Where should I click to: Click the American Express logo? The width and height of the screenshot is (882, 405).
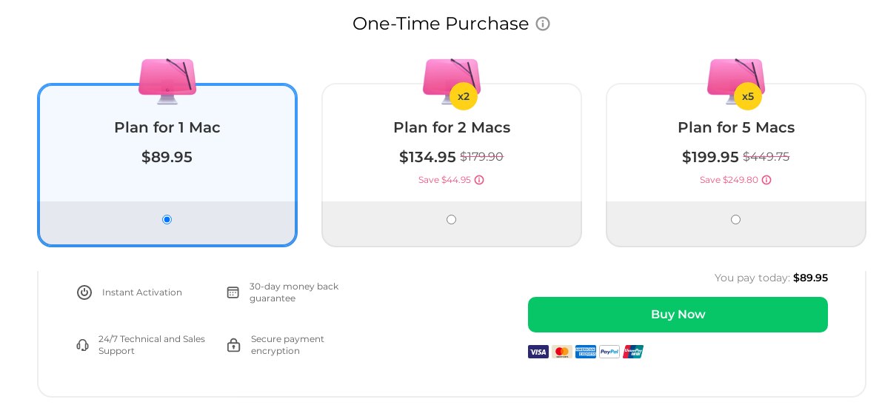coord(586,352)
